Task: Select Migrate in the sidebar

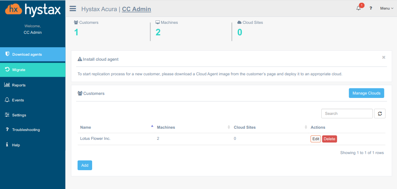Action: [x=19, y=70]
